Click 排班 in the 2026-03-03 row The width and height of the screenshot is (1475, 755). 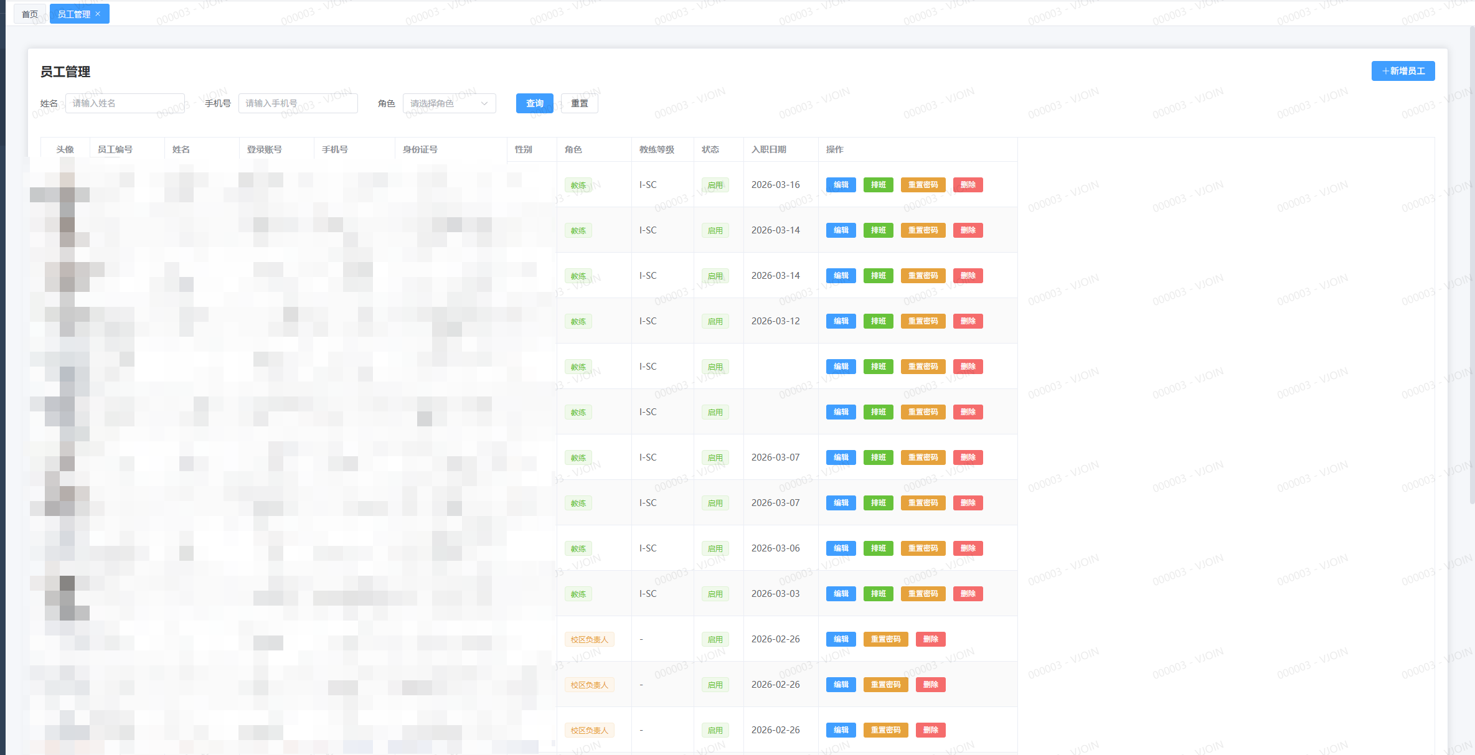879,594
